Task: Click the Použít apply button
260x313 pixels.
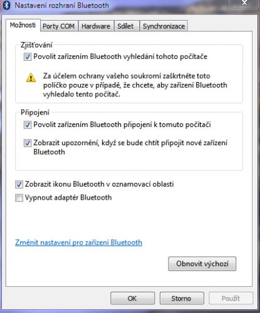Action: 231,299
